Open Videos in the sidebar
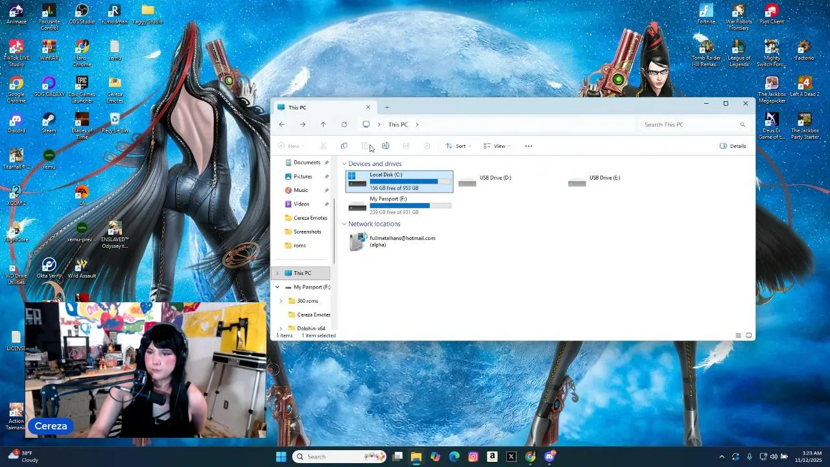This screenshot has width=830, height=467. (302, 204)
